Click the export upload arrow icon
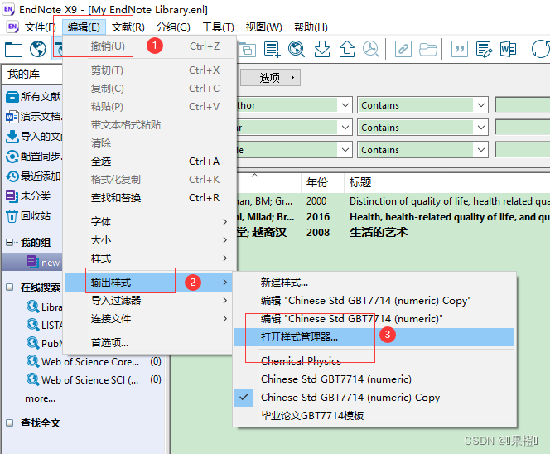This screenshot has height=454, width=550. [x=347, y=49]
